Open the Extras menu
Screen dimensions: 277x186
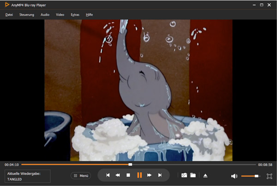75,15
